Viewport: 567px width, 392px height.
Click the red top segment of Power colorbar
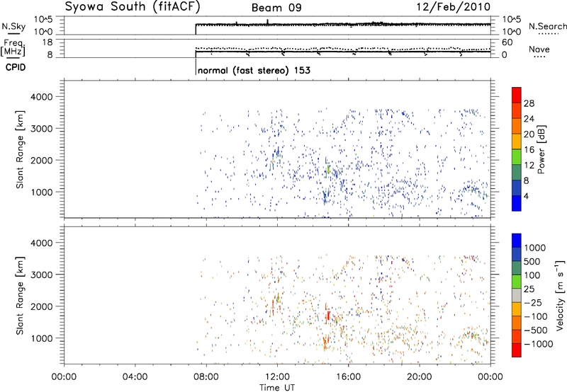click(x=517, y=95)
